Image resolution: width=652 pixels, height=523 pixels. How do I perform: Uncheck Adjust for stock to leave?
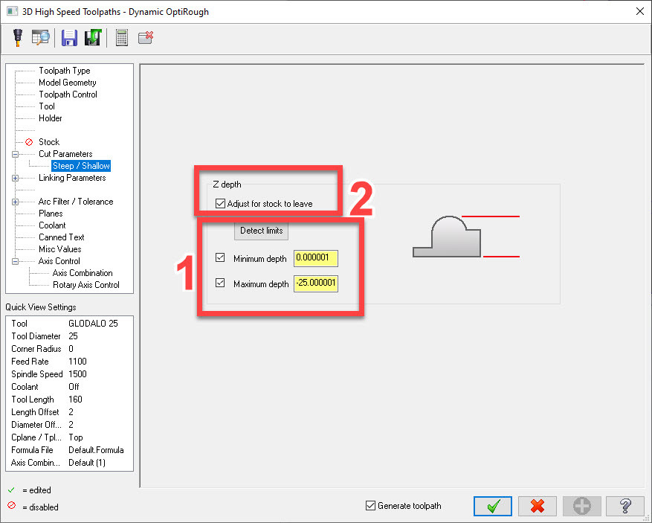point(219,204)
